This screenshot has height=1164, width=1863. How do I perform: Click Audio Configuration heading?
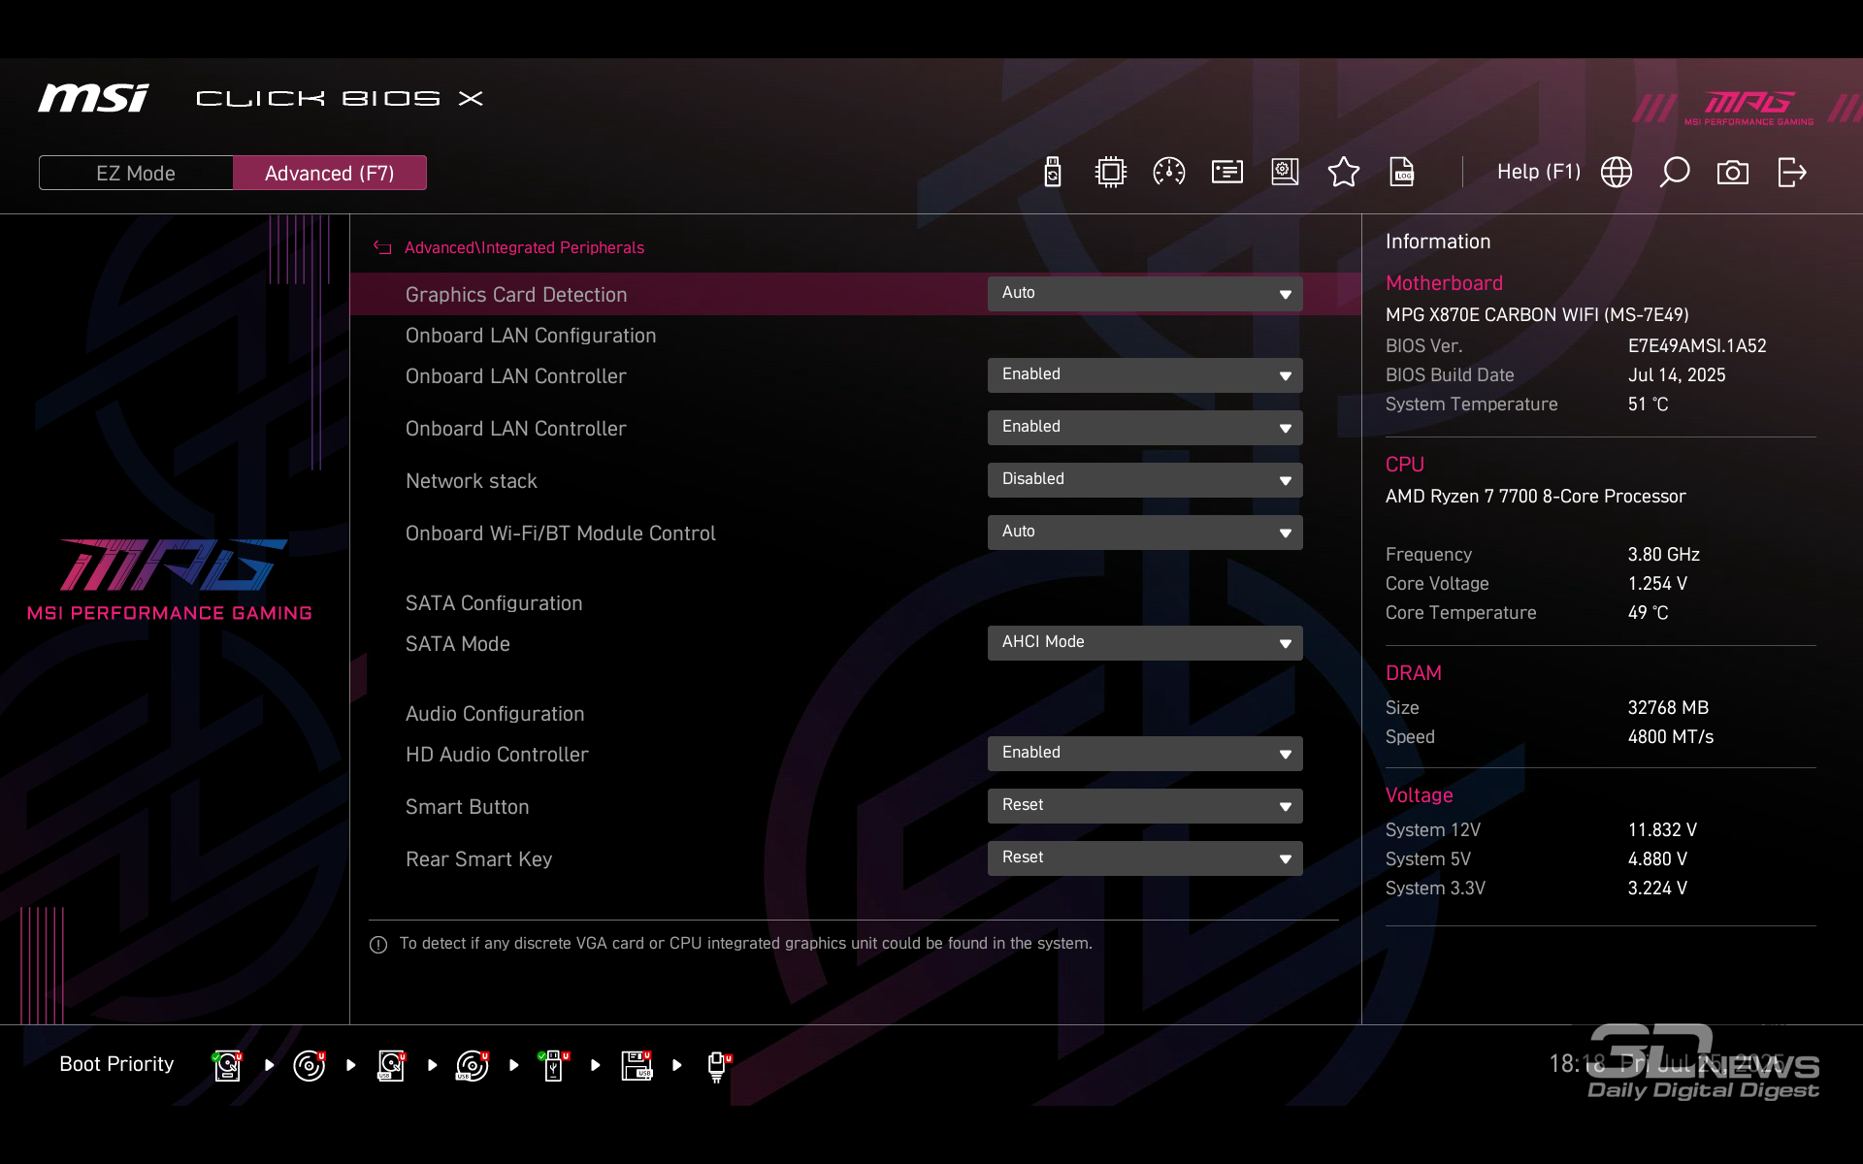[495, 714]
